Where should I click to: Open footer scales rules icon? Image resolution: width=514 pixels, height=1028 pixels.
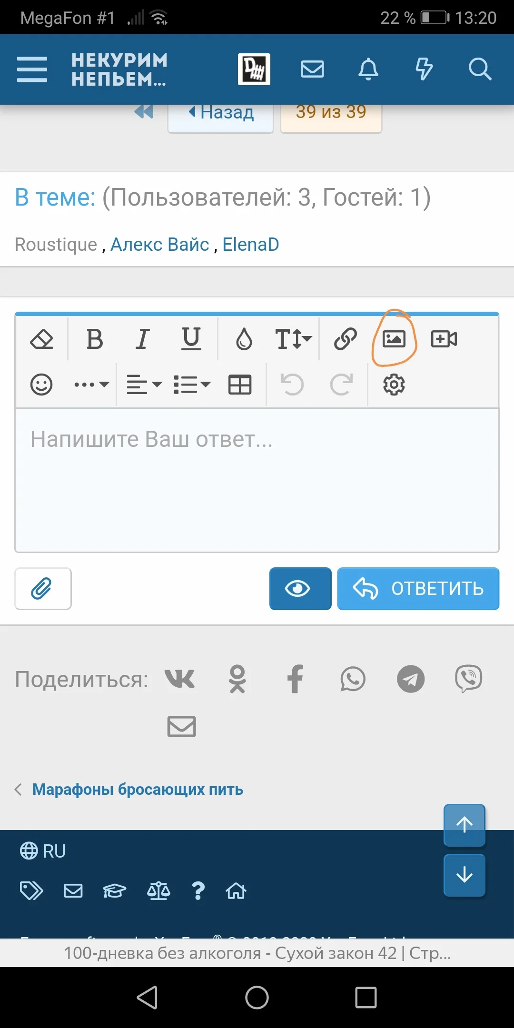[158, 890]
